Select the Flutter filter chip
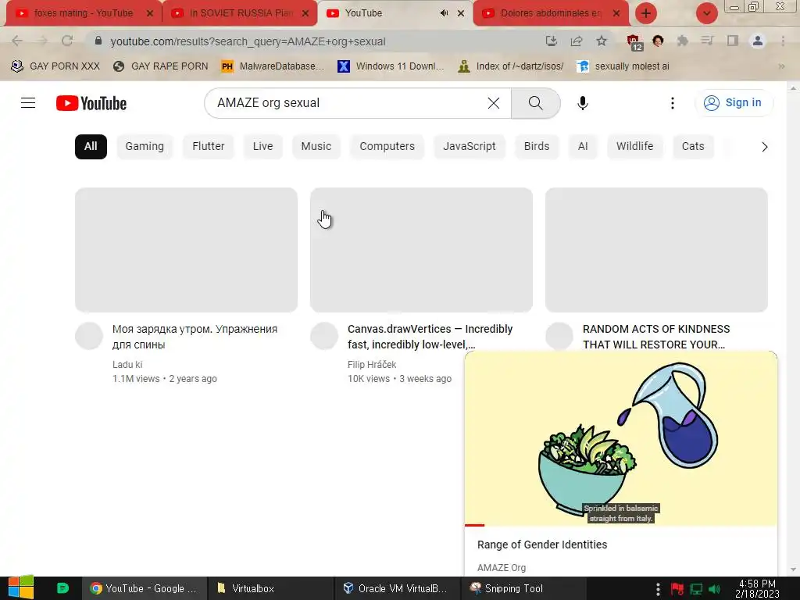This screenshot has width=800, height=600. [x=208, y=146]
